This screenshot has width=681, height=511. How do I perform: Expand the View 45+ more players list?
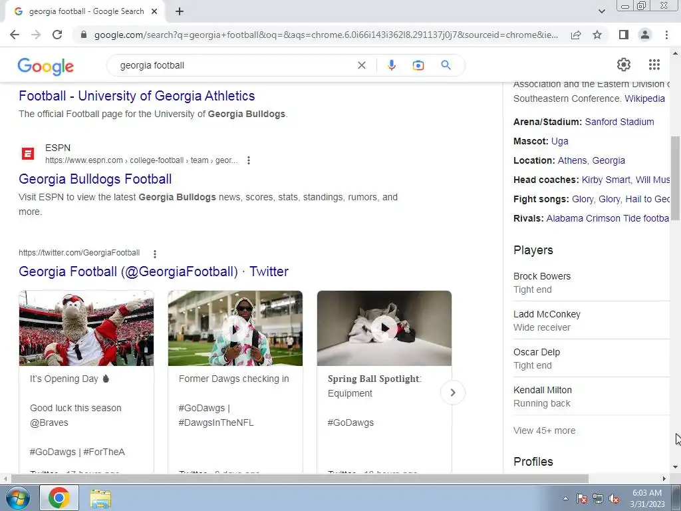[544, 430]
